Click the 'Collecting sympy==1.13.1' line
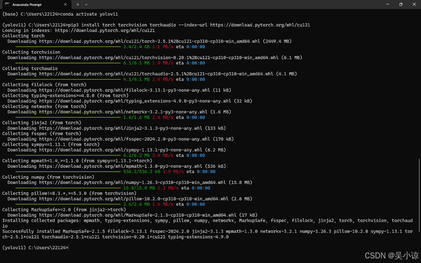The image size is (421, 263). pyautogui.click(x=51, y=144)
